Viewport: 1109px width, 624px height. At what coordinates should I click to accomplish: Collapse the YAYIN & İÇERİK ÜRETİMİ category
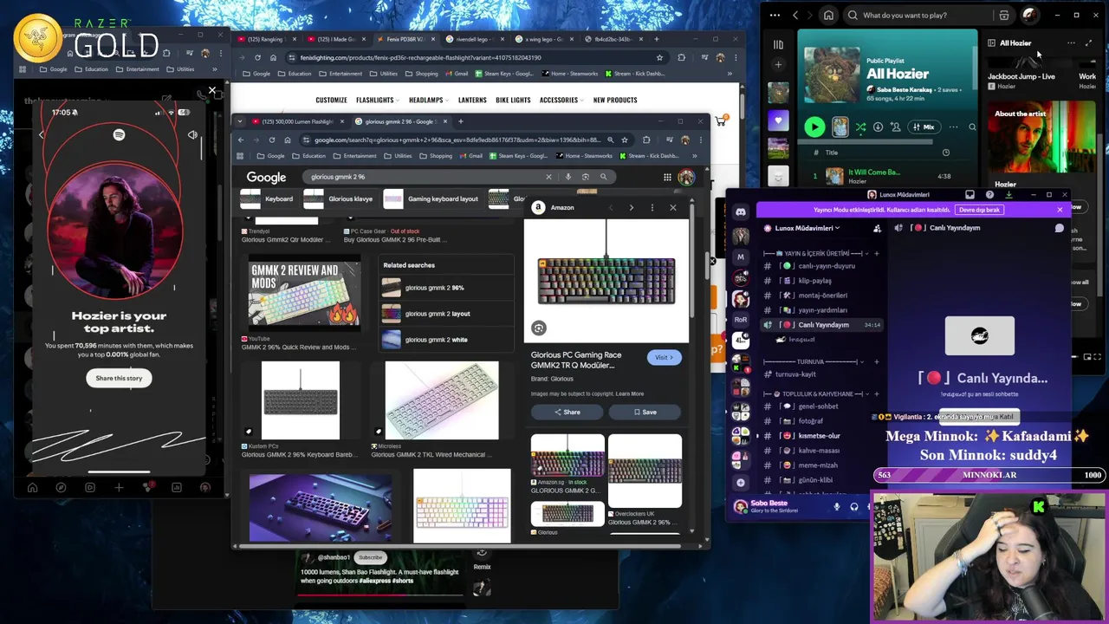(x=814, y=253)
